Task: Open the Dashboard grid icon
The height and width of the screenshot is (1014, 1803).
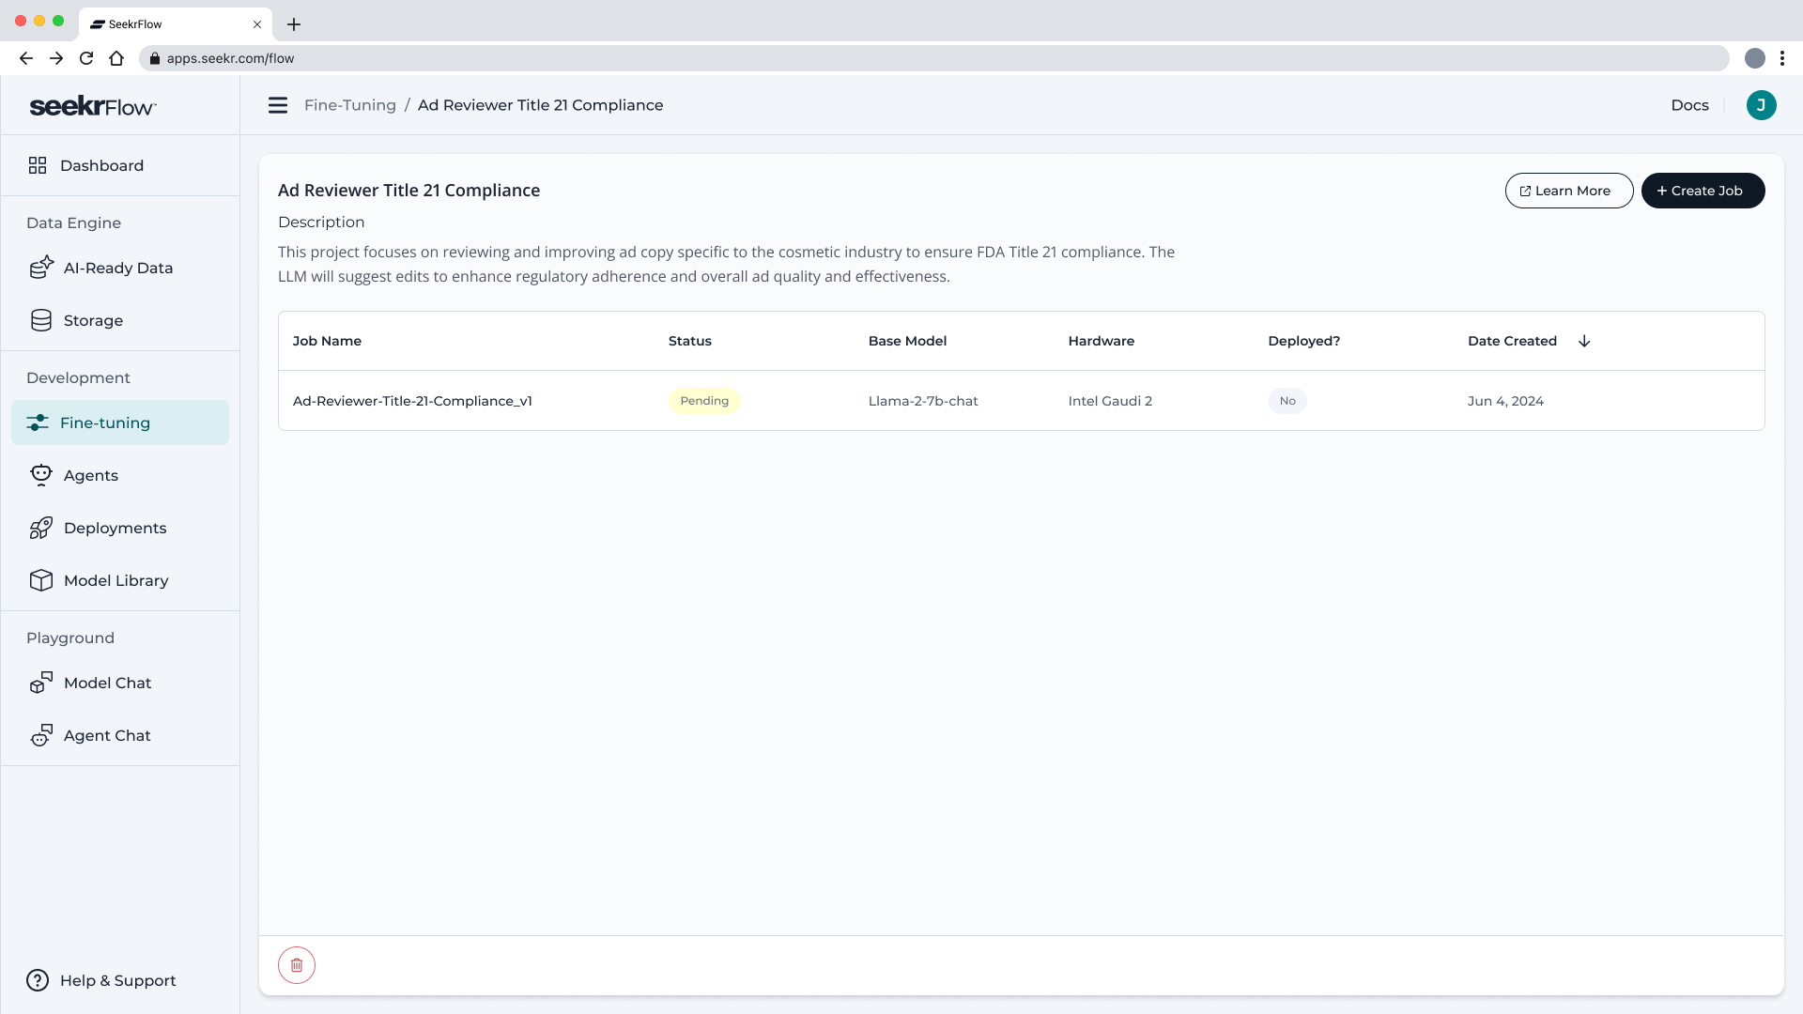Action: [38, 165]
